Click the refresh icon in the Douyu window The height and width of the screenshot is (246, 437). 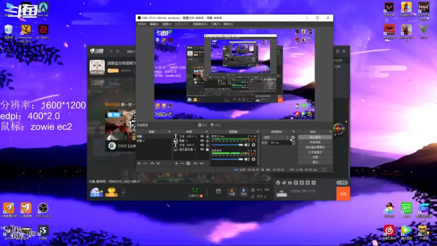117,51
